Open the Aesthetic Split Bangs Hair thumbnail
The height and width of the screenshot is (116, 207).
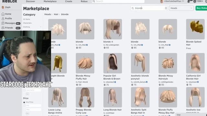tap(140, 97)
